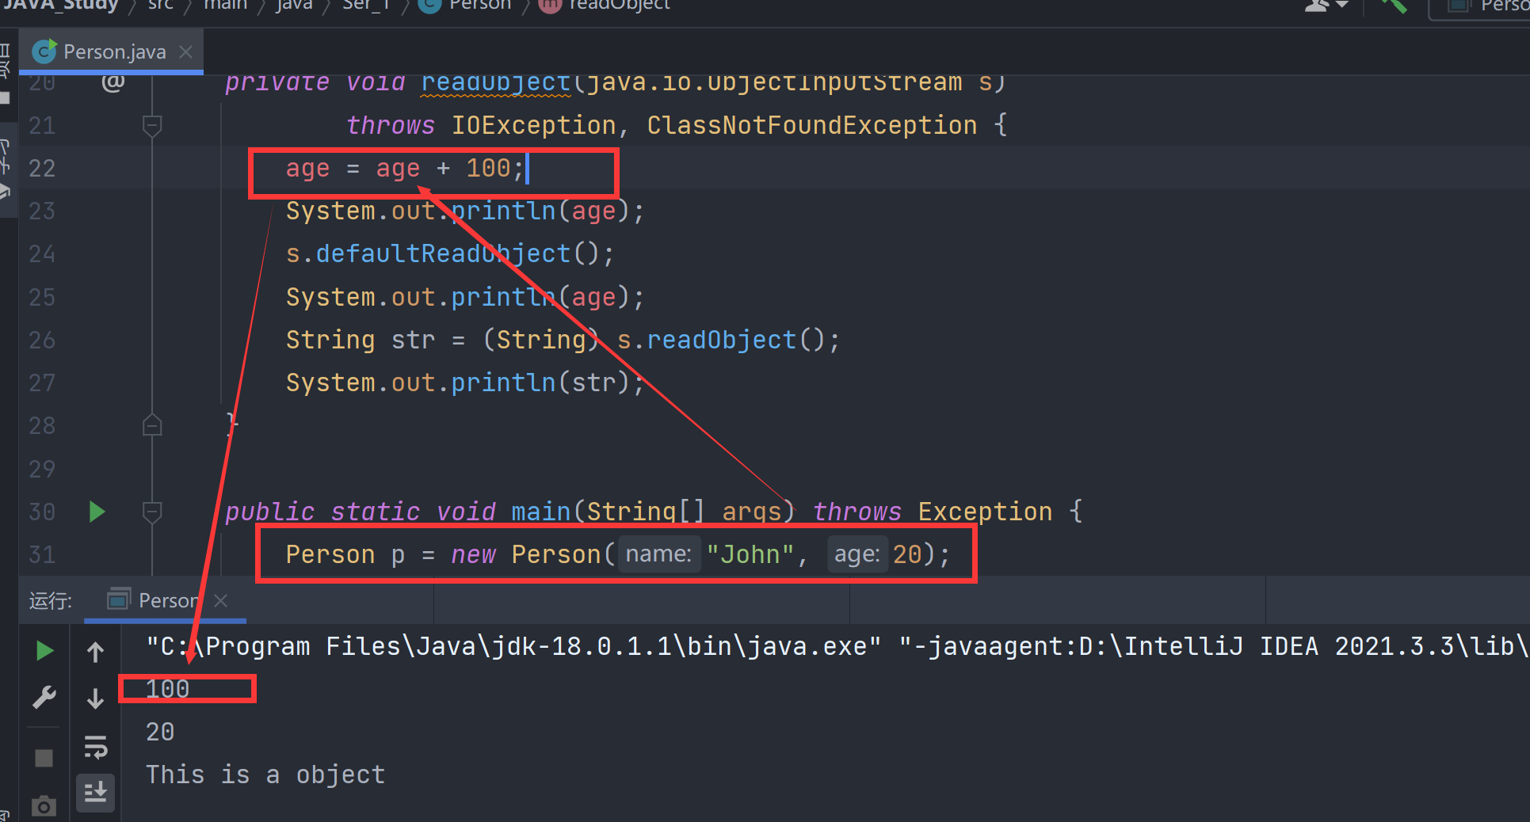Viewport: 1530px width, 822px height.
Task: Toggle scroll to end of console
Action: [96, 792]
